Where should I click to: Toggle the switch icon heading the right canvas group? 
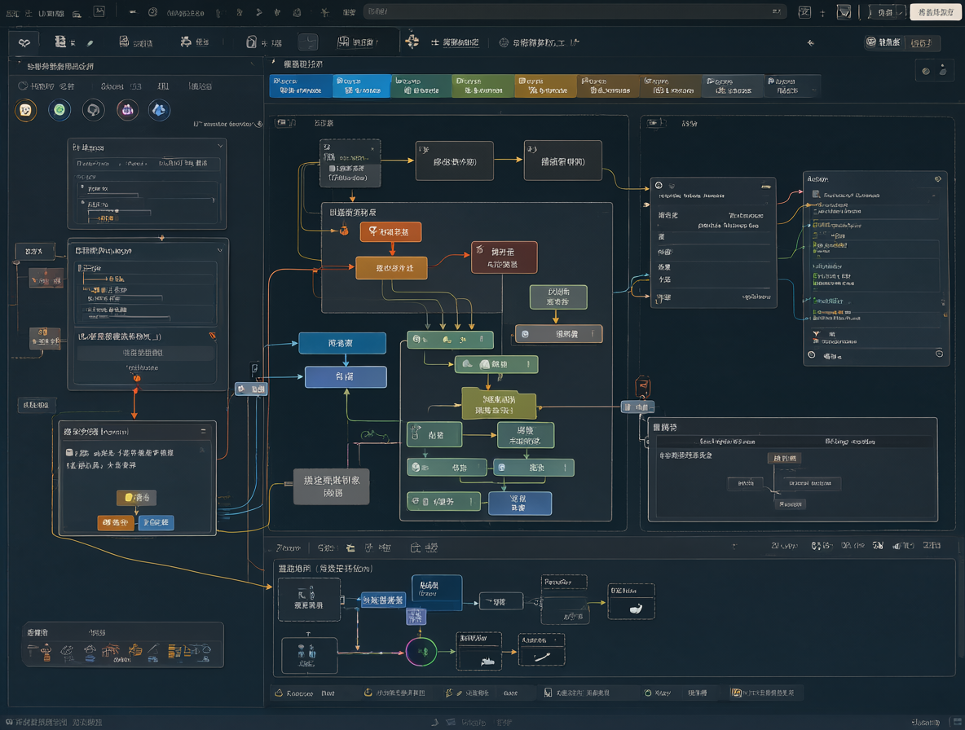point(656,123)
